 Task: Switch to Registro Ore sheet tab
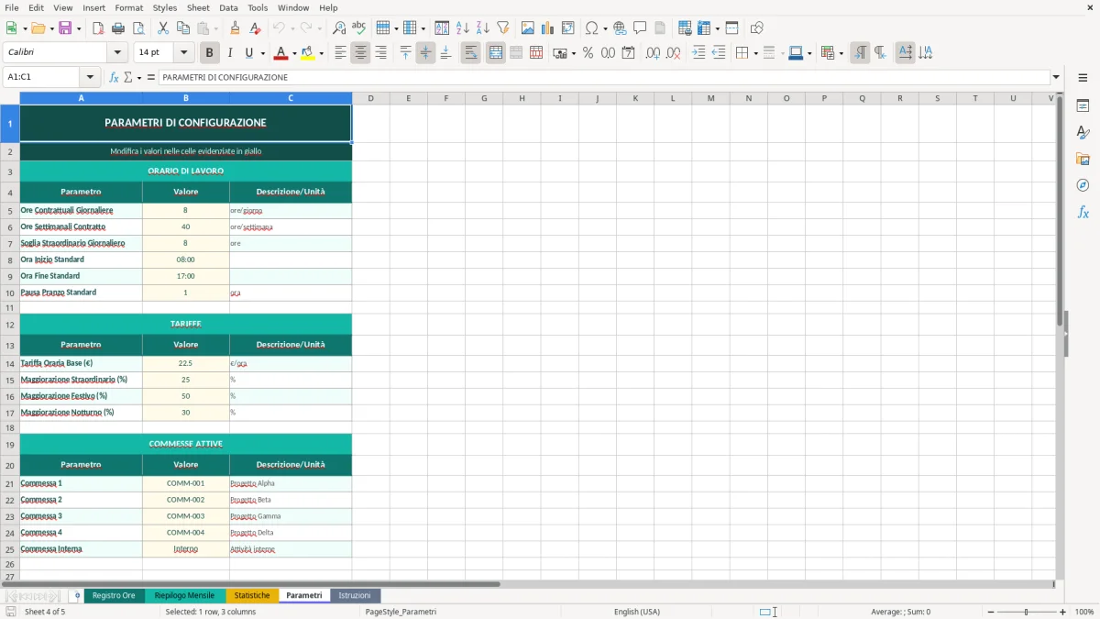pos(114,595)
